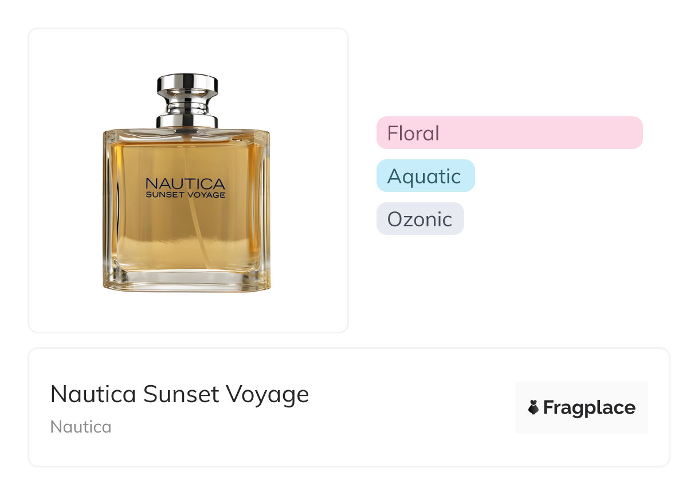
Task: Click the Fragplace logo icon
Action: tap(533, 408)
